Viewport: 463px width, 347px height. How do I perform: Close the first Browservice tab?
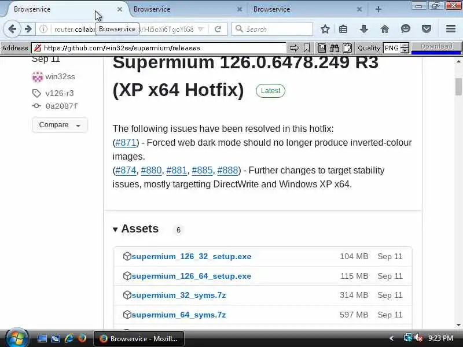click(x=120, y=9)
